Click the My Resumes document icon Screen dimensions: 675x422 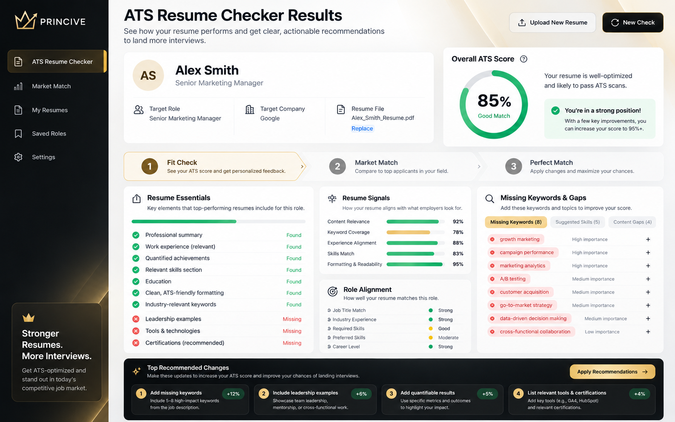[x=18, y=110]
